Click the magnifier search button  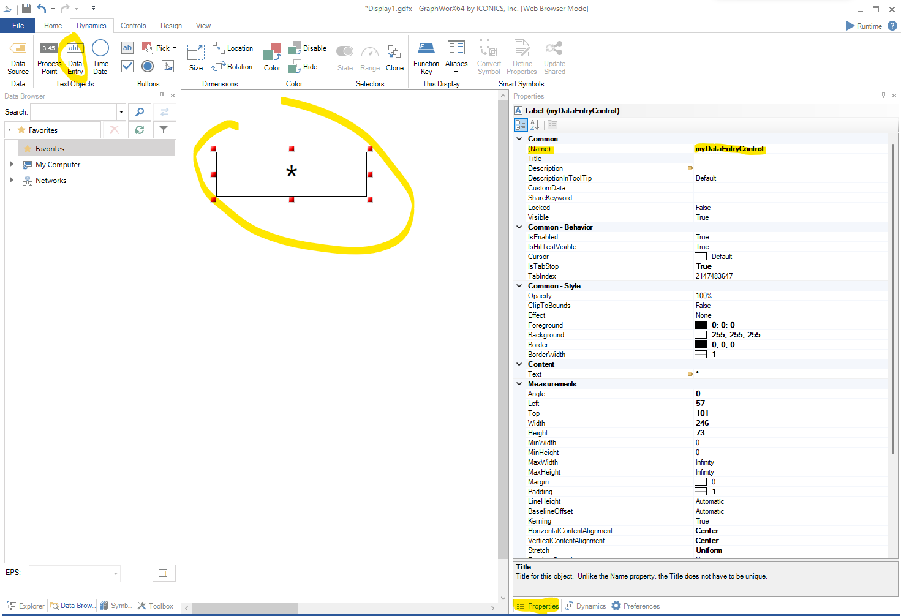(x=140, y=112)
